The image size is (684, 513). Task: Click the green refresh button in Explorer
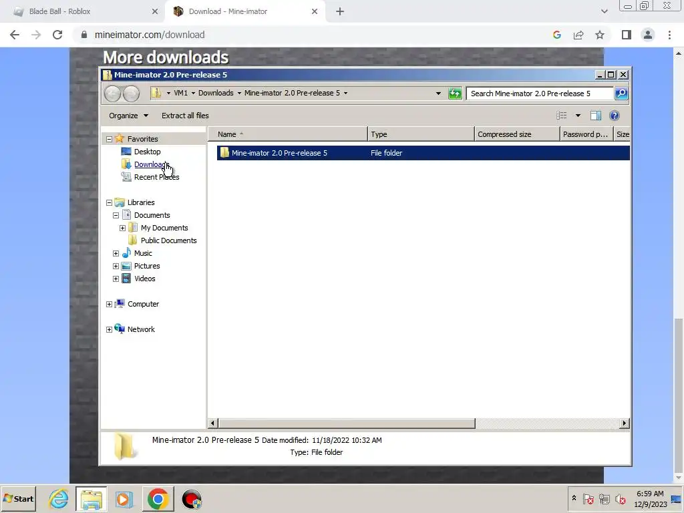[454, 94]
